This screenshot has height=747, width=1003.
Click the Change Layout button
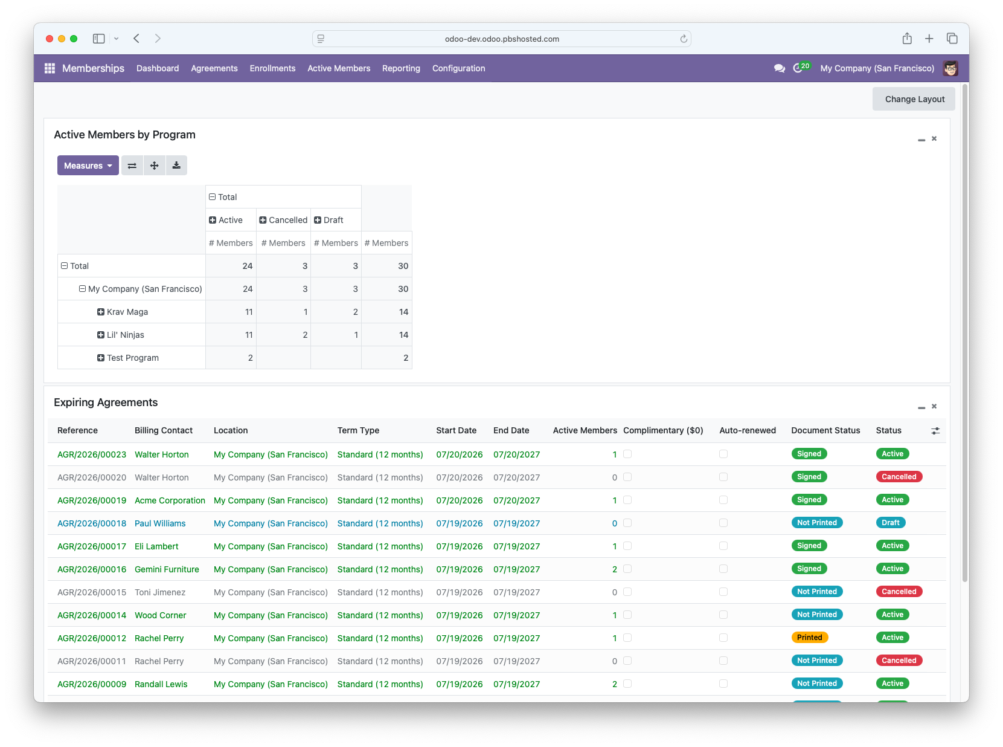point(914,99)
